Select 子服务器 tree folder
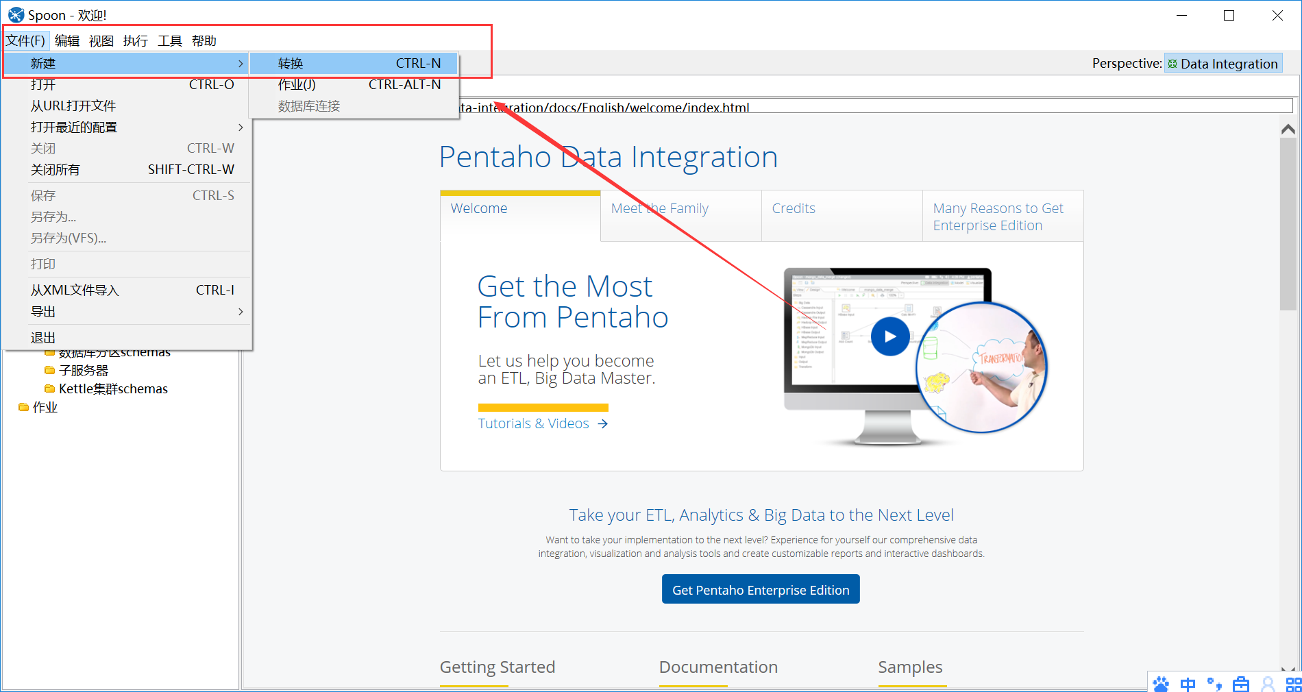The image size is (1302, 692). 84,370
